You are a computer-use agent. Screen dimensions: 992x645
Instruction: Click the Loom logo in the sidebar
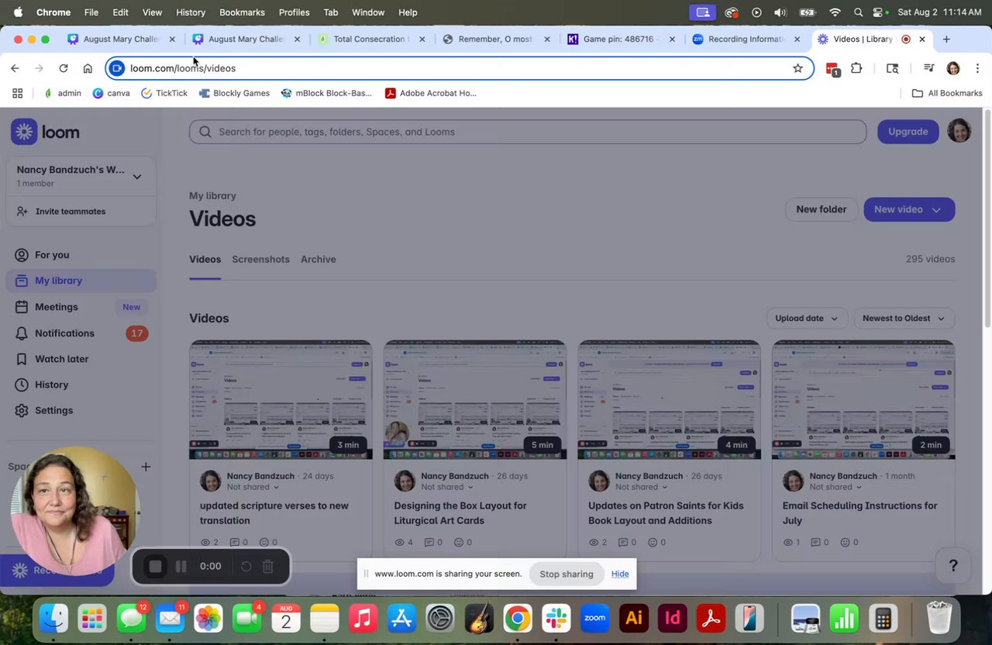point(45,132)
